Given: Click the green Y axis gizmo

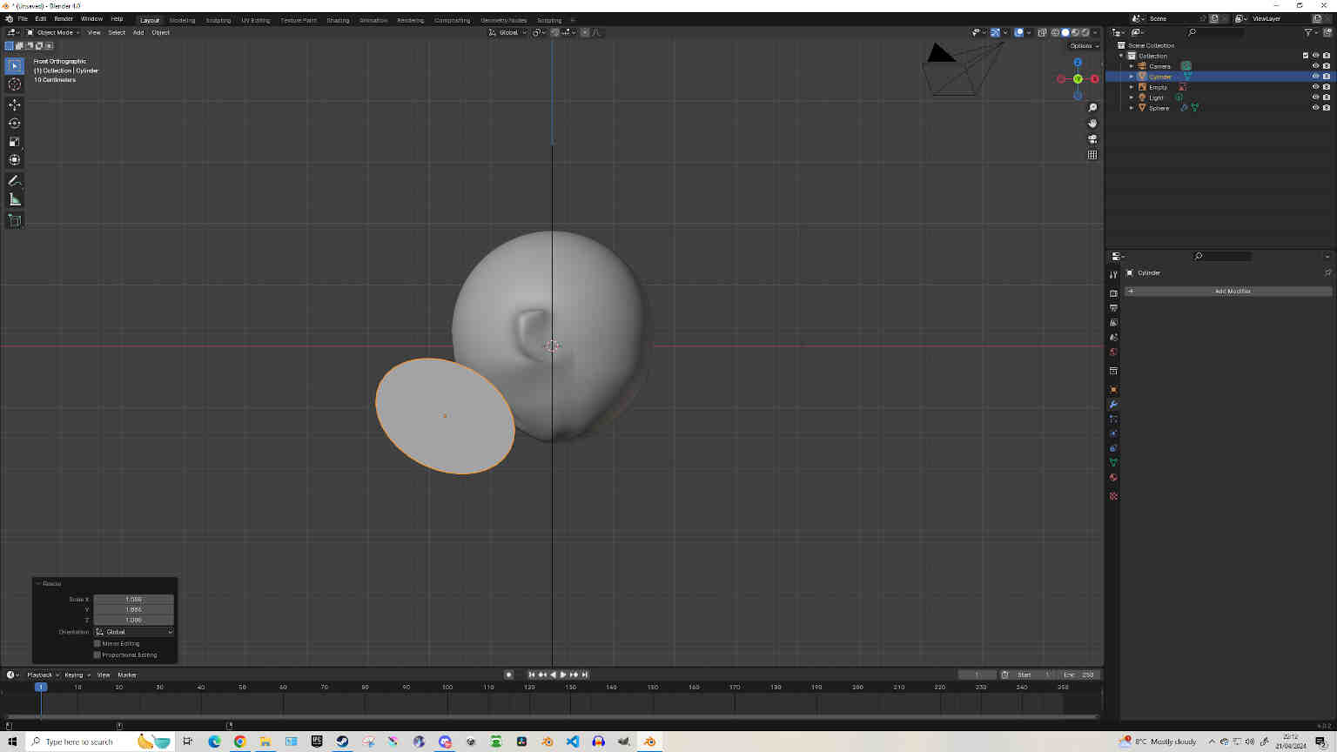Looking at the screenshot, I should 1078,79.
